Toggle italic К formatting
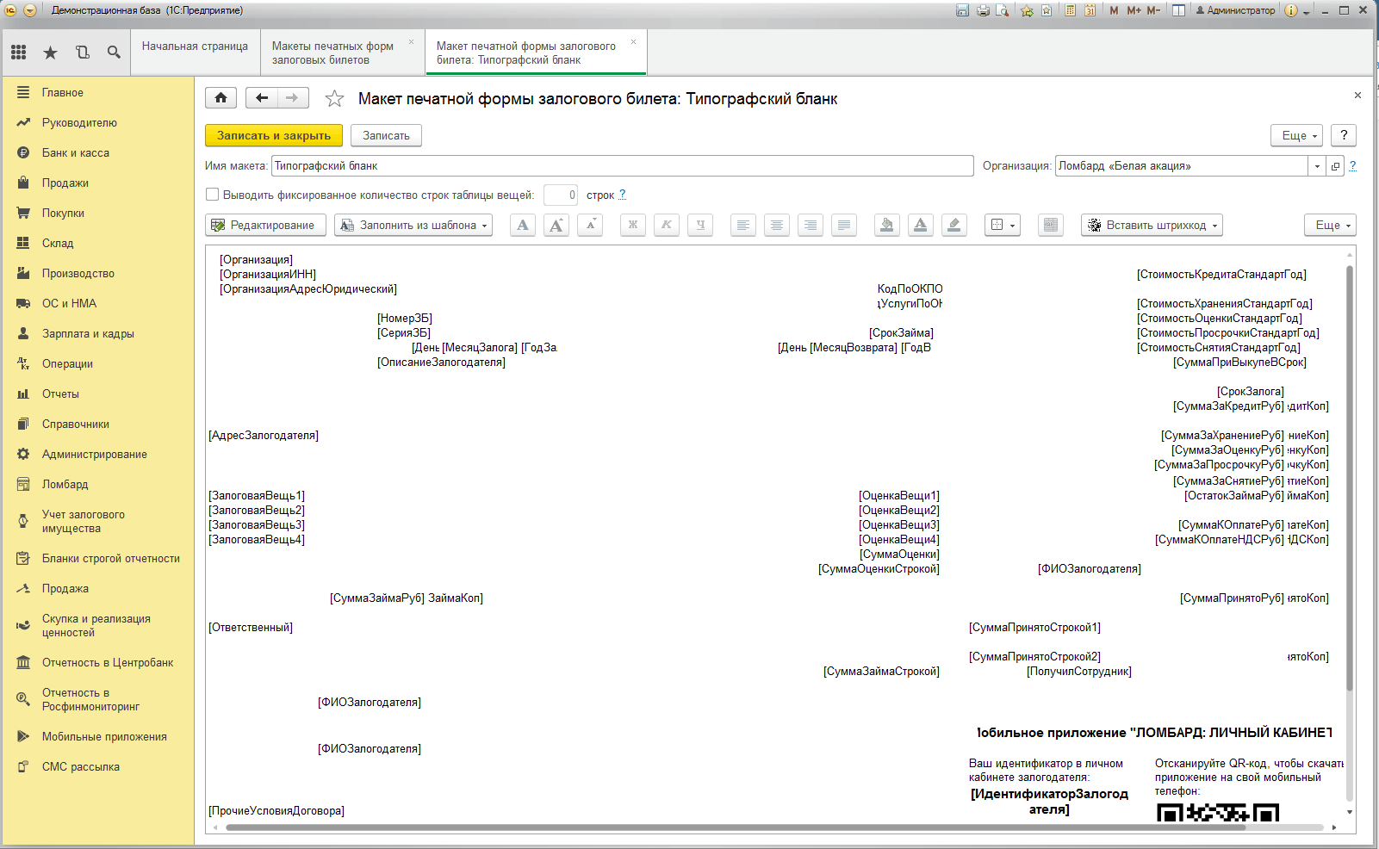 point(667,225)
